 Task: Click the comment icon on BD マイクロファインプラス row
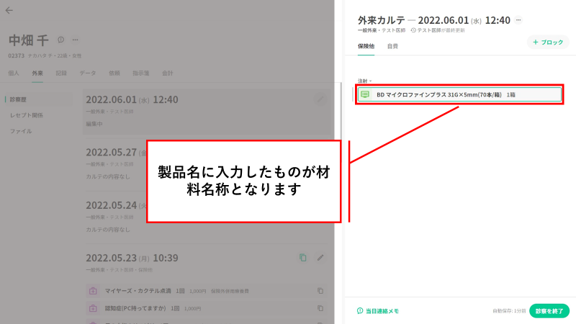[365, 94]
